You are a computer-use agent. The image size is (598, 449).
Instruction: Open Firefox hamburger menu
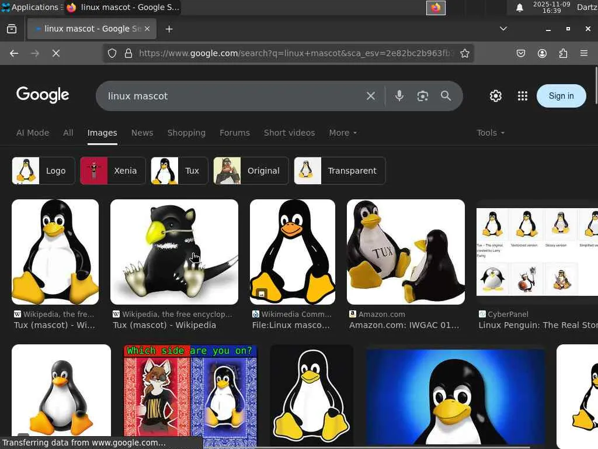tap(584, 53)
